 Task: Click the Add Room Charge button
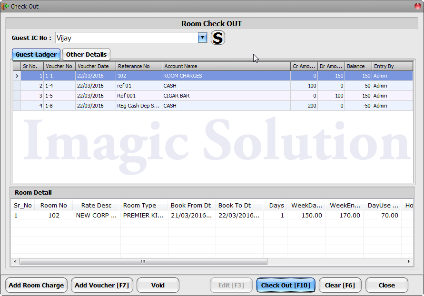click(x=36, y=285)
